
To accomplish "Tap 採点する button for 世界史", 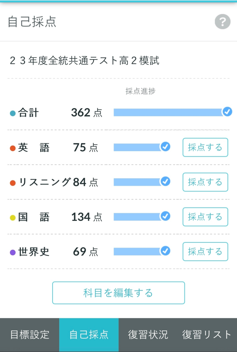I will click(205, 252).
